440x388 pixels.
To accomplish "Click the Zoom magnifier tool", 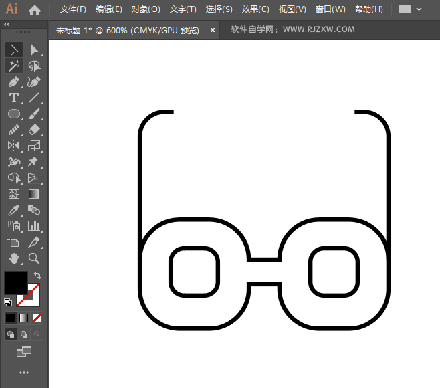I will pos(34,258).
